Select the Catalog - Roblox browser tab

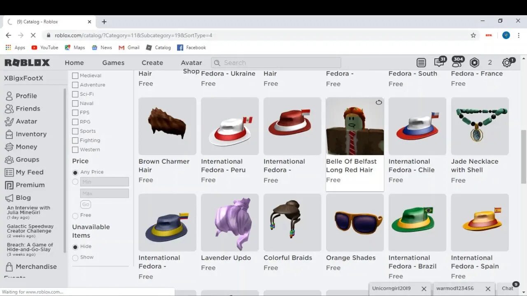(49, 22)
